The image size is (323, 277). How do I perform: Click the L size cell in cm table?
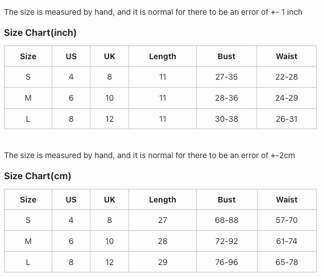(x=28, y=262)
